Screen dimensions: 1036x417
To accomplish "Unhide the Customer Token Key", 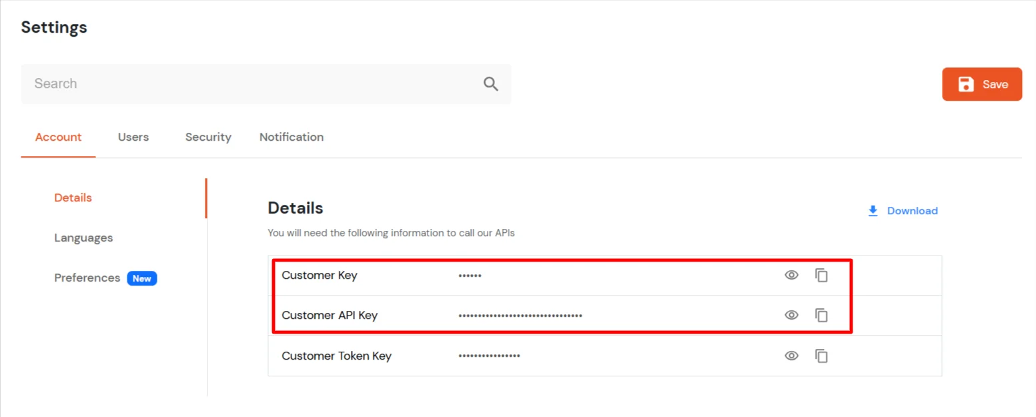I will tap(791, 356).
